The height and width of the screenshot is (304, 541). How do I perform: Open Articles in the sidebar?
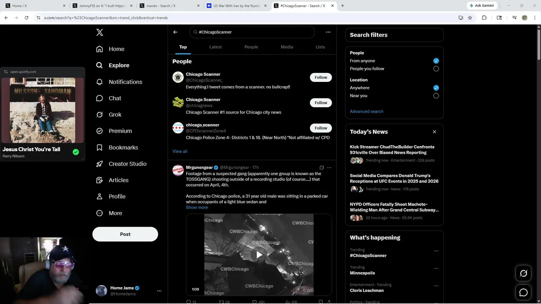click(112, 180)
